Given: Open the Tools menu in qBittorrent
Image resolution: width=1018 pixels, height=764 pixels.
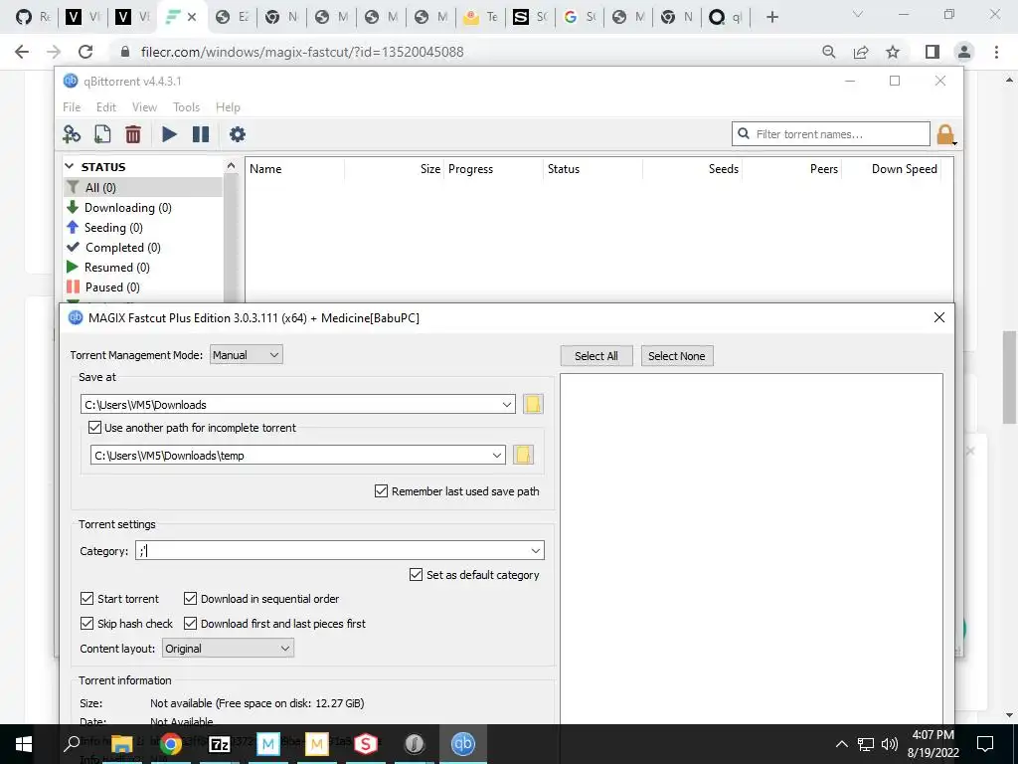Looking at the screenshot, I should click(x=186, y=107).
